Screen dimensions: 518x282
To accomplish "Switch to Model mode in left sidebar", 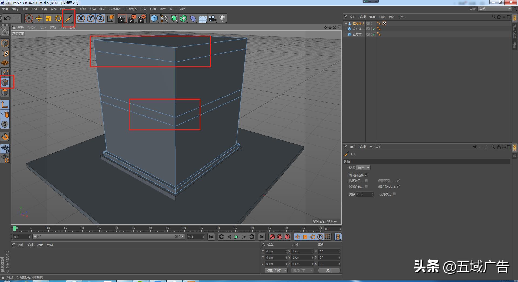I will point(5,43).
